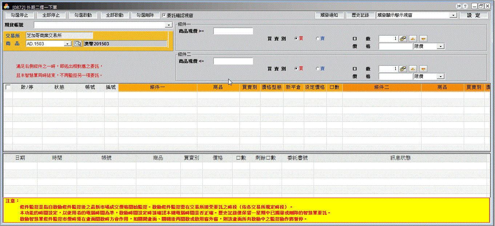Screen dimensions: 495x226
Task: Expand the 觸發顯示警示視窗 dropdown
Action: click(x=453, y=15)
